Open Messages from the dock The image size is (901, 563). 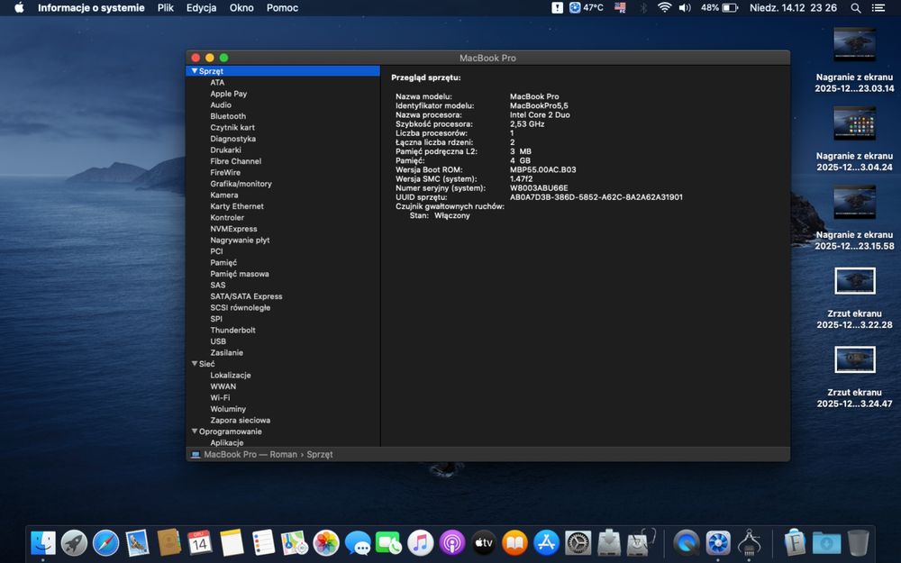358,542
